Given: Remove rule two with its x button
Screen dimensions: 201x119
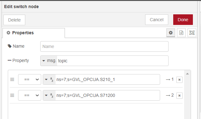Looking at the screenshot, I should 179,96.
